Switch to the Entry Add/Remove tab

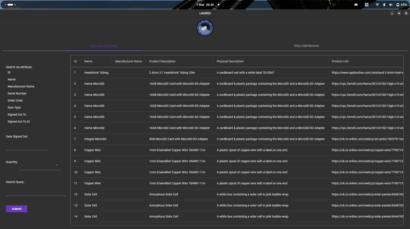[306, 46]
